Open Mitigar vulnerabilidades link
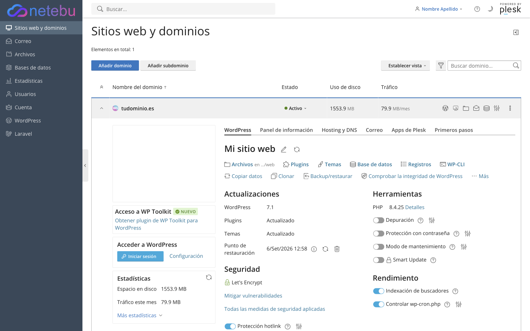The height and width of the screenshot is (331, 530). (253, 296)
